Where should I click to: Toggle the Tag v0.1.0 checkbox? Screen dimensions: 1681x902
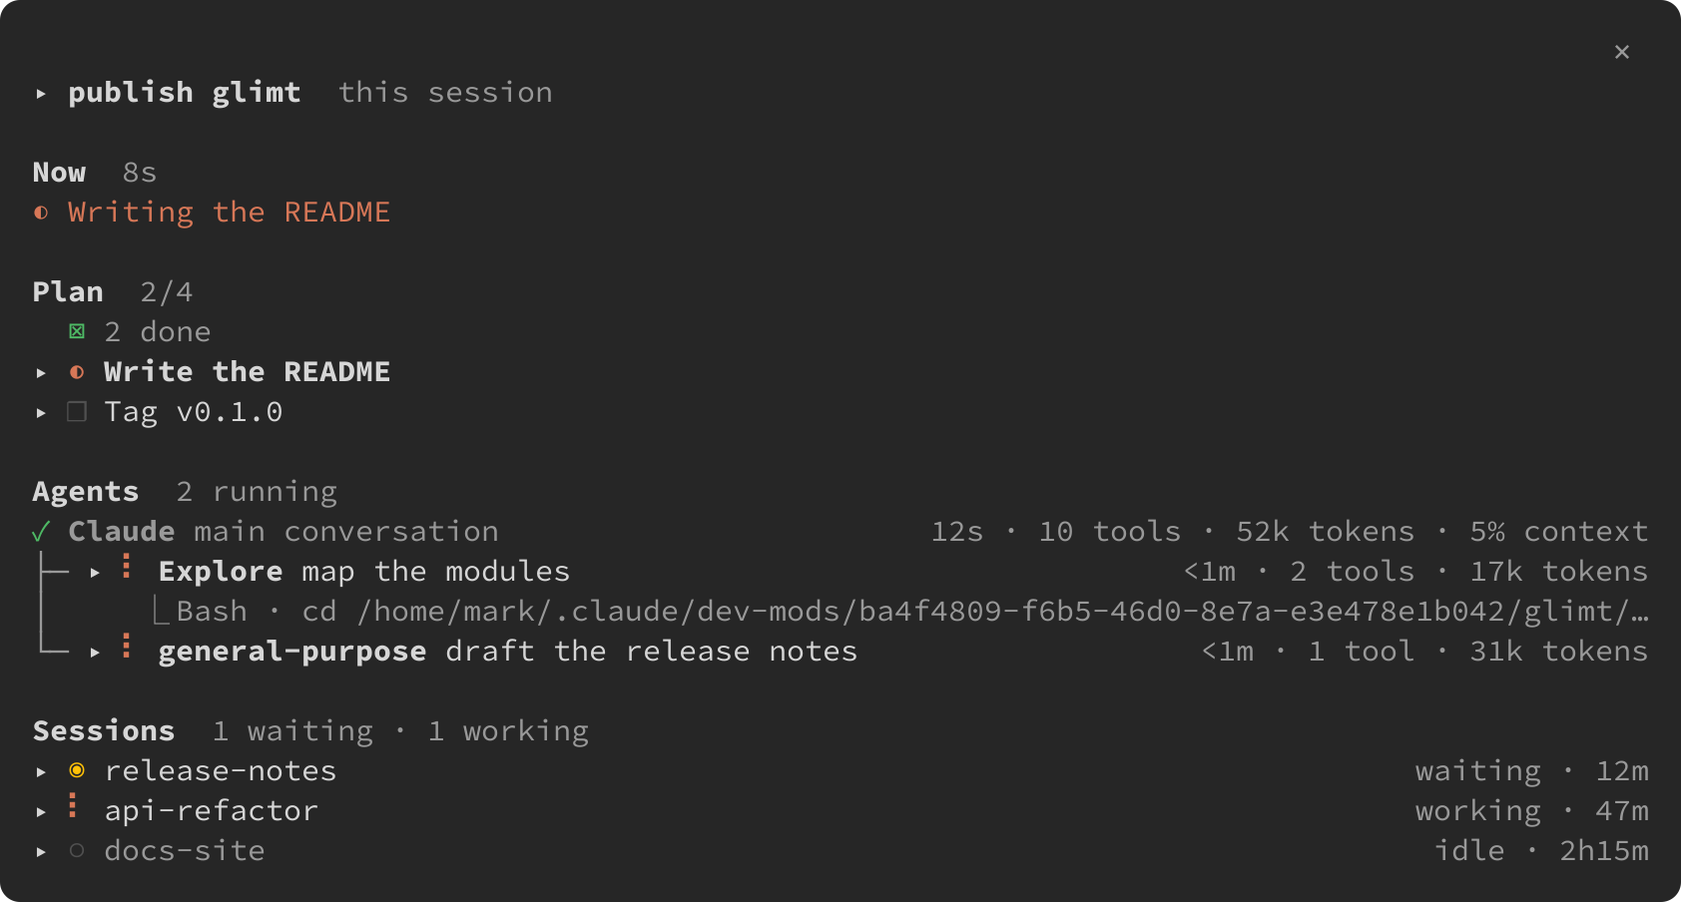[x=77, y=411]
